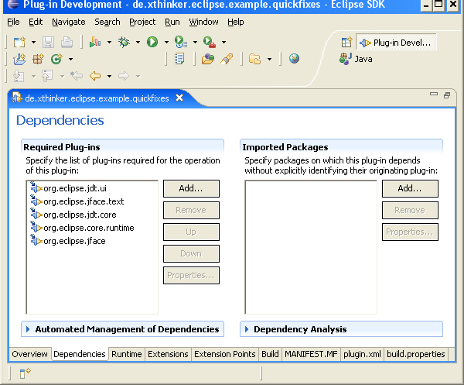464x385 pixels.
Task: Open the Help menu
Action: tap(236, 22)
